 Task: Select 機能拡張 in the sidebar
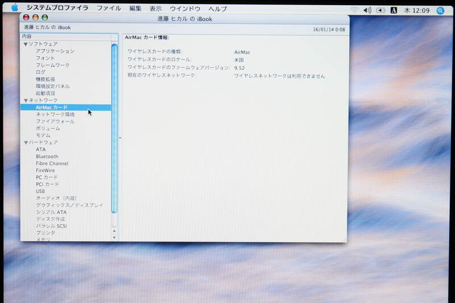(x=45, y=79)
